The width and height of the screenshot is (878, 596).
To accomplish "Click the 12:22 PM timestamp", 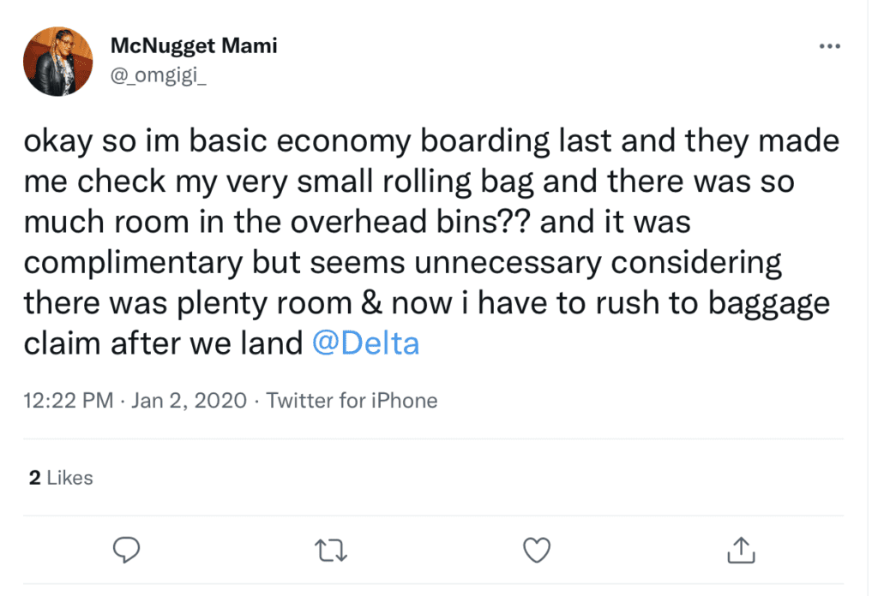I will (69, 401).
